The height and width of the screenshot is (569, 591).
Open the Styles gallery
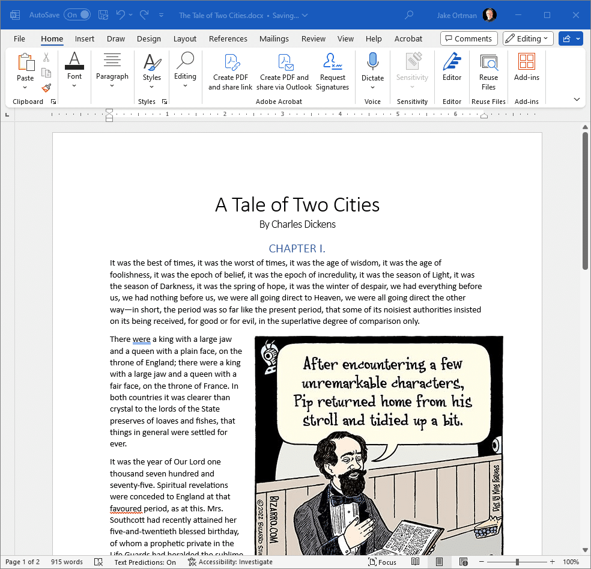pos(152,71)
